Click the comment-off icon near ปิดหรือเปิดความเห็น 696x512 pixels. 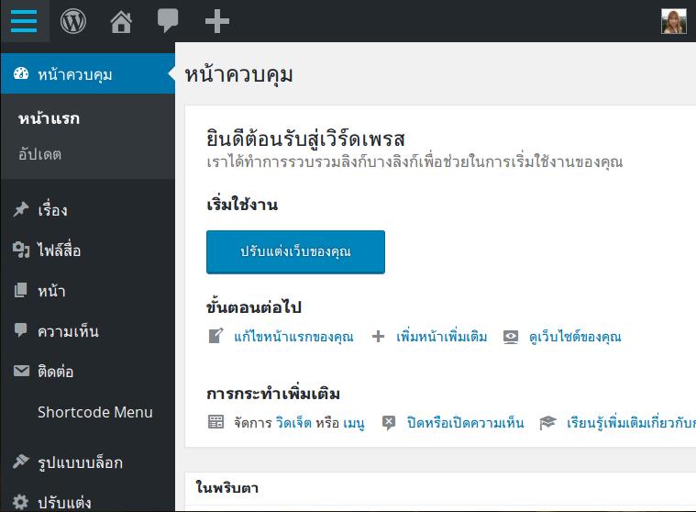pyautogui.click(x=389, y=422)
